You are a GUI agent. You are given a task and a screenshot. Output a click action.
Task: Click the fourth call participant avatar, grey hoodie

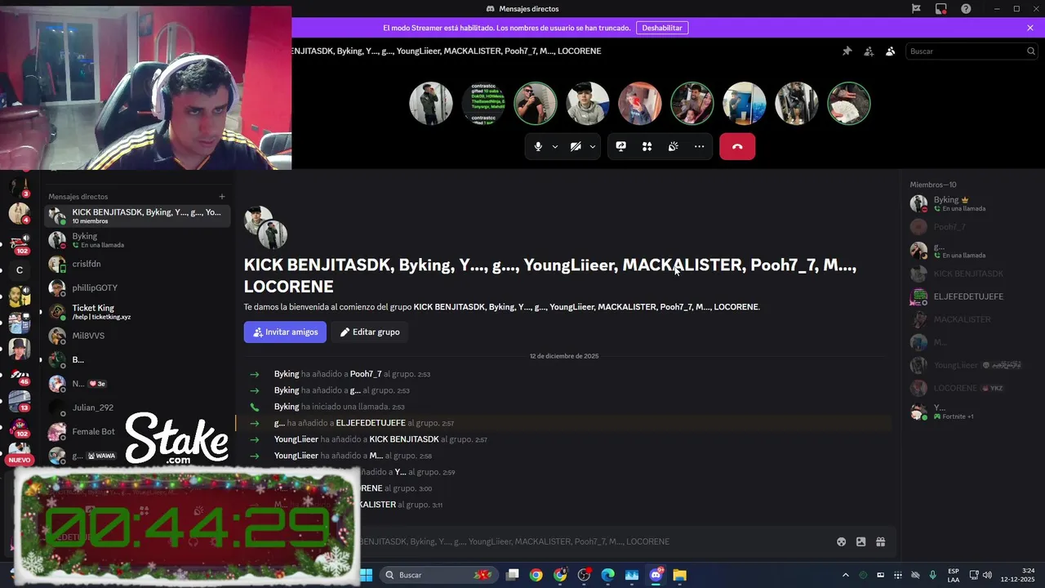coord(588,104)
